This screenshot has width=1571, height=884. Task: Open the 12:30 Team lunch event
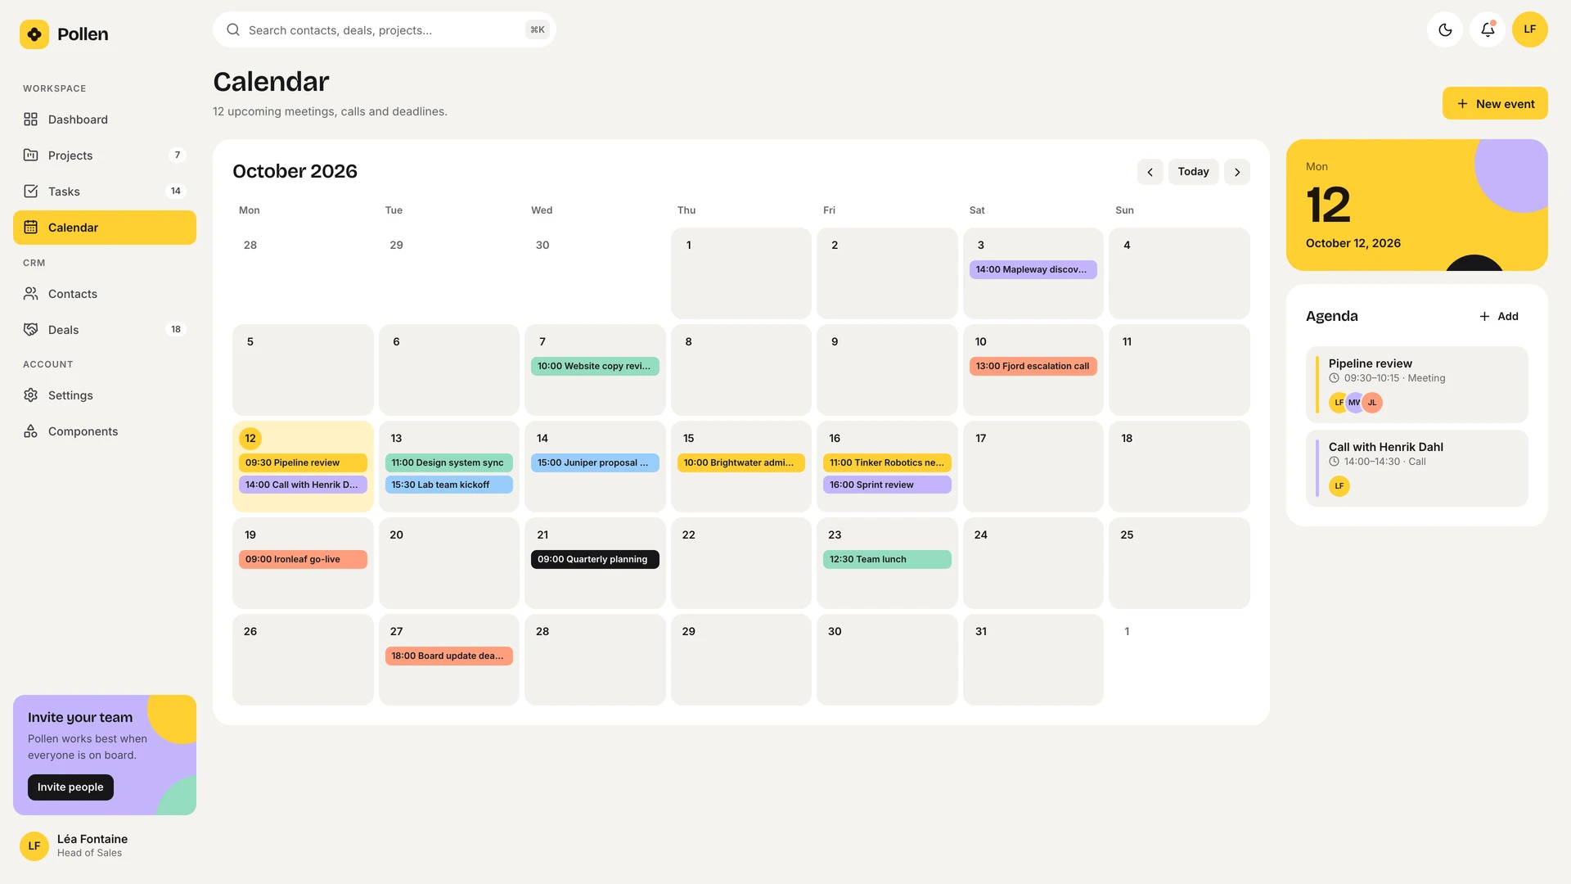click(887, 559)
